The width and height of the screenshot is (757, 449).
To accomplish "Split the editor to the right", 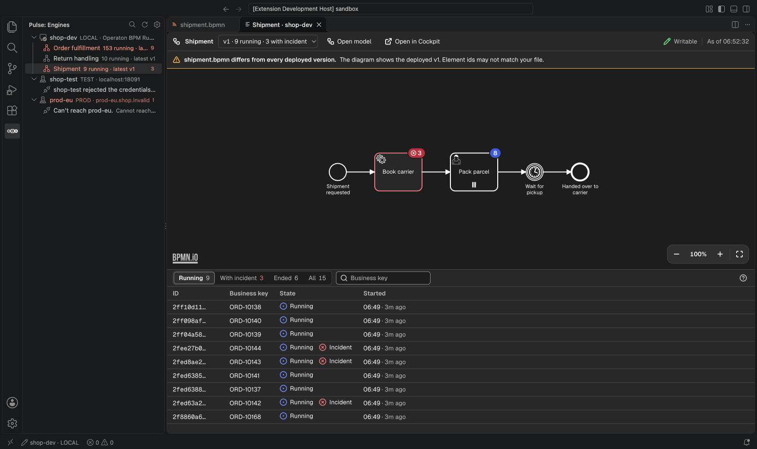I will (735, 25).
